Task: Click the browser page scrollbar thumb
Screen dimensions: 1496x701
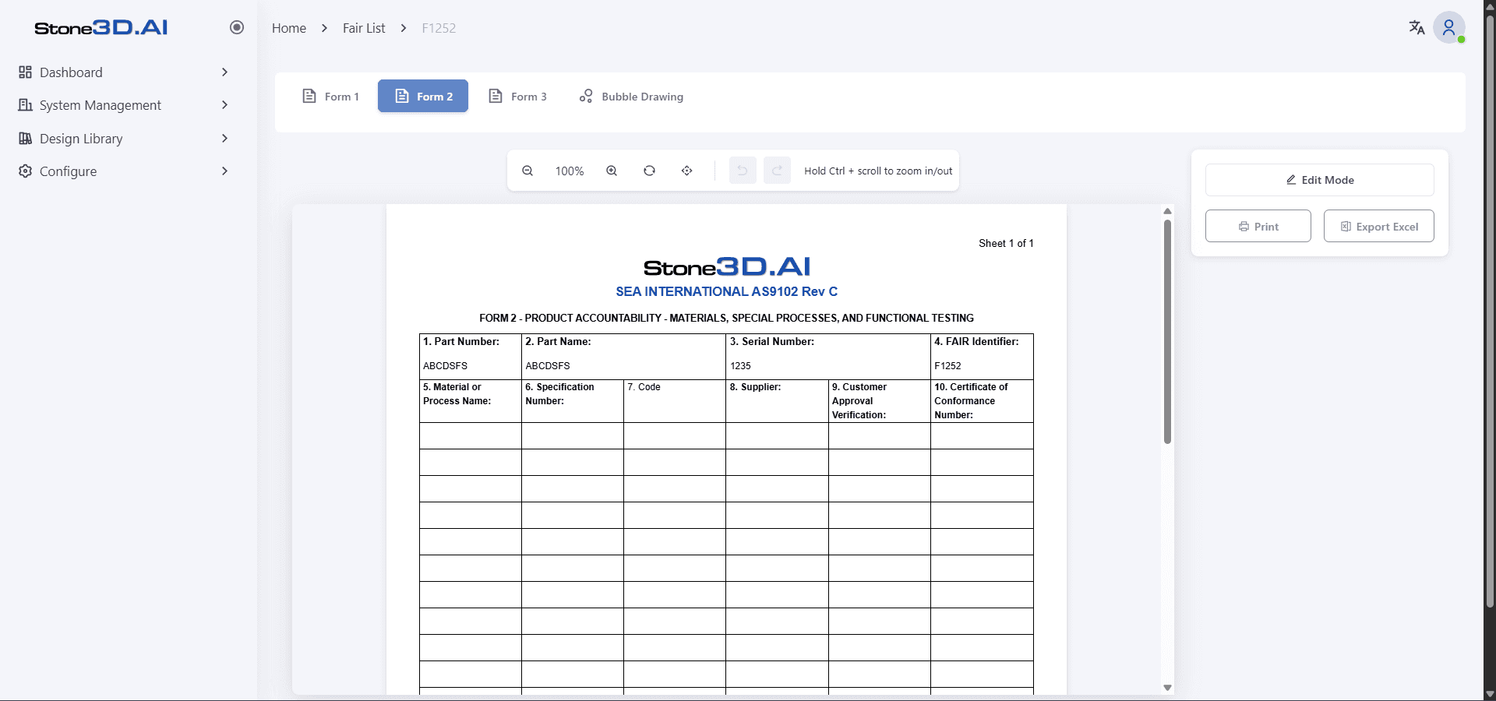Action: tap(1490, 312)
